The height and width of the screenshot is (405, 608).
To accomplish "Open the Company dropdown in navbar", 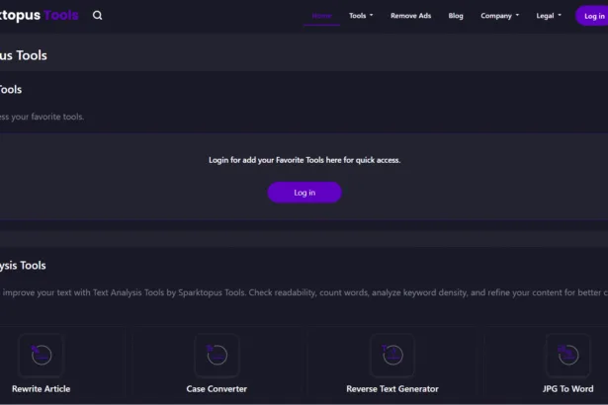I will [x=499, y=16].
